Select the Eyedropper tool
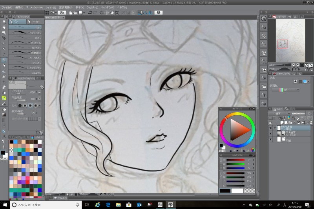The width and height of the screenshot is (314, 209). 4,54
